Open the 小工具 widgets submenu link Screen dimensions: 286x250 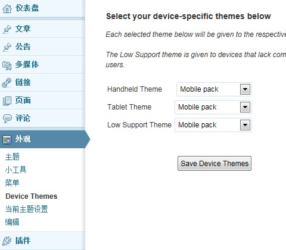pyautogui.click(x=15, y=170)
